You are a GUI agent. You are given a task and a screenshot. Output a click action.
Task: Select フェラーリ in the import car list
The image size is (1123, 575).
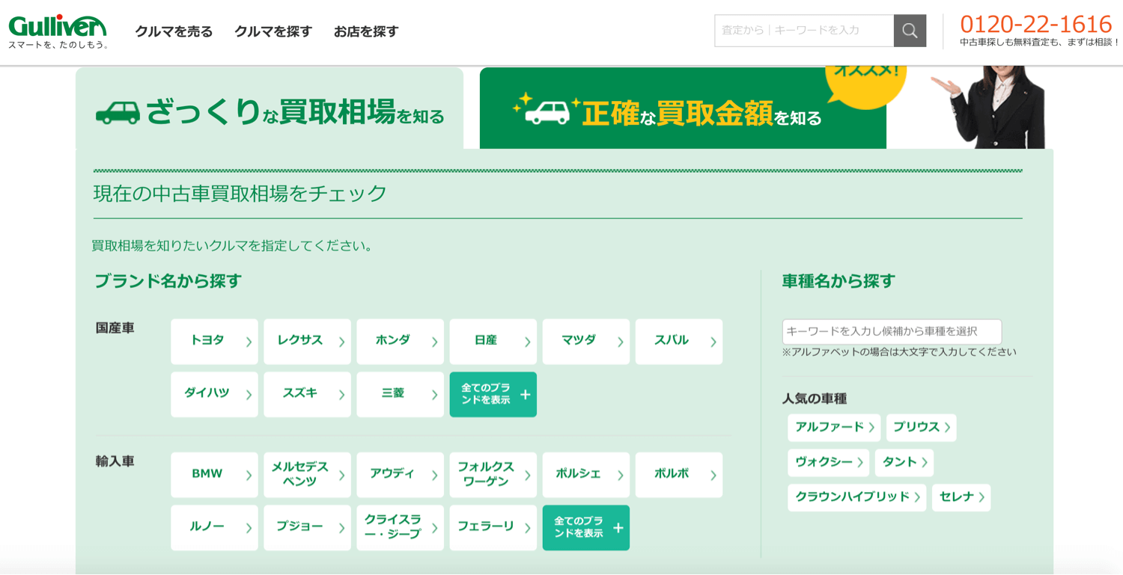pos(493,527)
